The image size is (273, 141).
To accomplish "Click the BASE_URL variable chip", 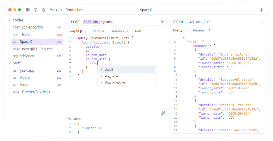I will click(91, 22).
